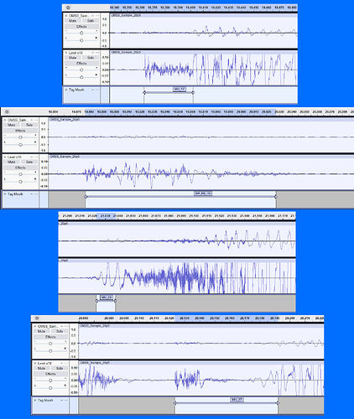
Task: Open Tag Mouth track name dropdown, top panel
Action: [x=76, y=90]
